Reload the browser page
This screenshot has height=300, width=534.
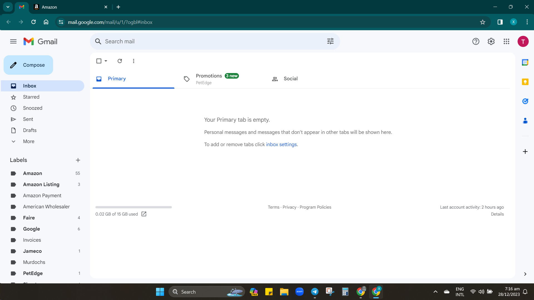click(33, 22)
